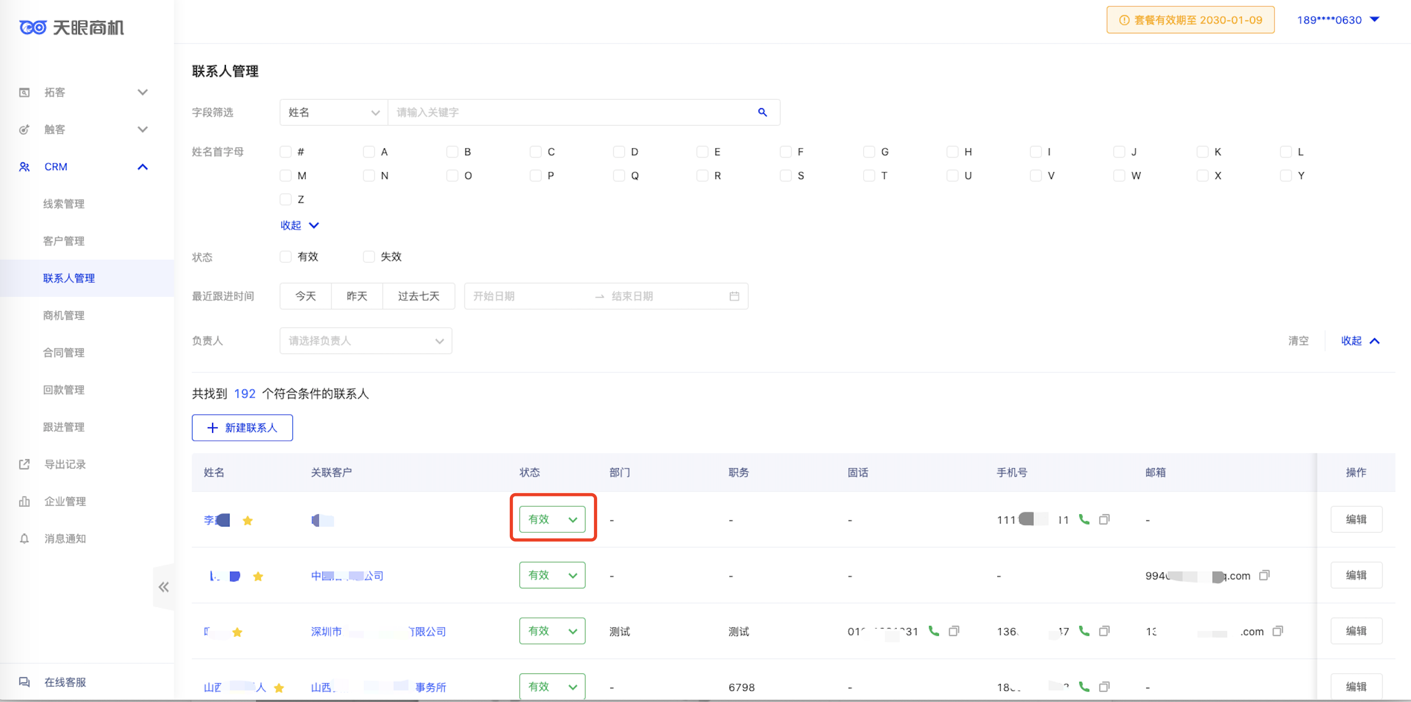
Task: Click the keyword search input field
Action: [x=570, y=112]
